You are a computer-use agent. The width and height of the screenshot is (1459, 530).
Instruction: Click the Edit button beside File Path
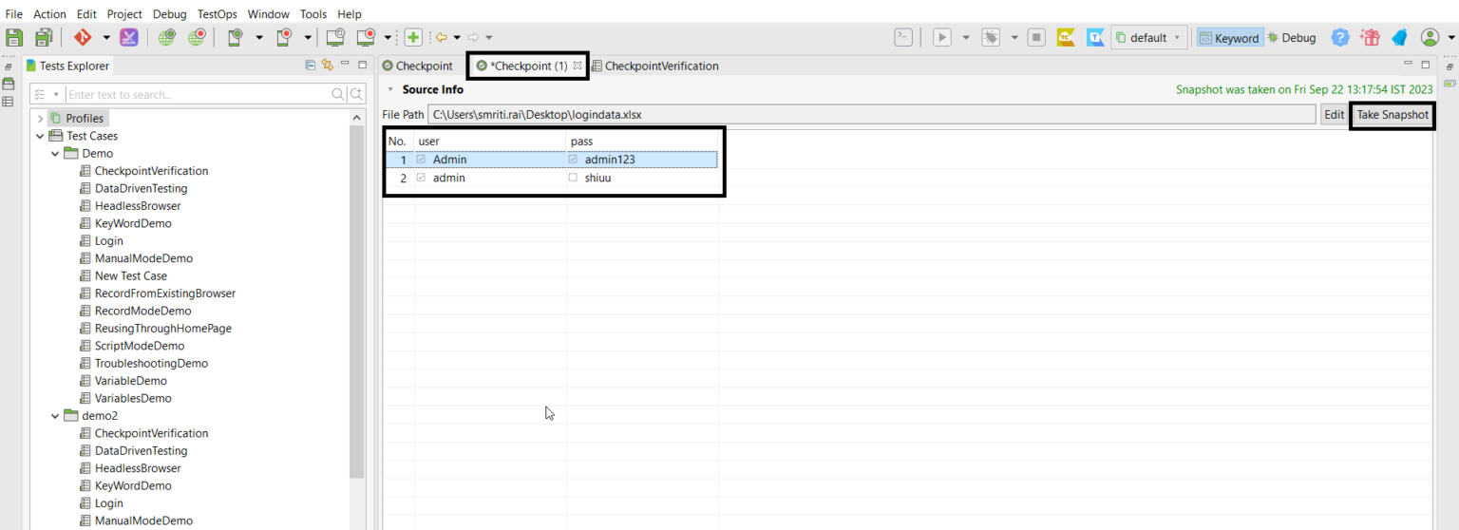(1334, 114)
